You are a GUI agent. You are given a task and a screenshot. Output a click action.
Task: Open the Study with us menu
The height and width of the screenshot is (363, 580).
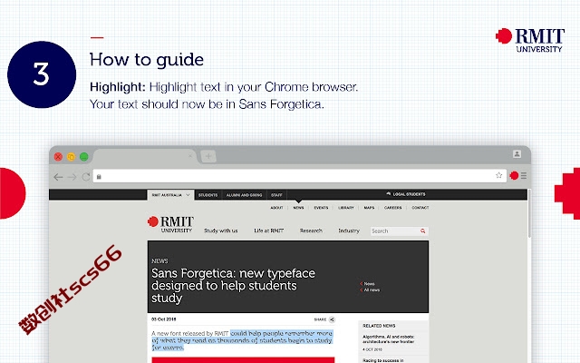point(221,231)
